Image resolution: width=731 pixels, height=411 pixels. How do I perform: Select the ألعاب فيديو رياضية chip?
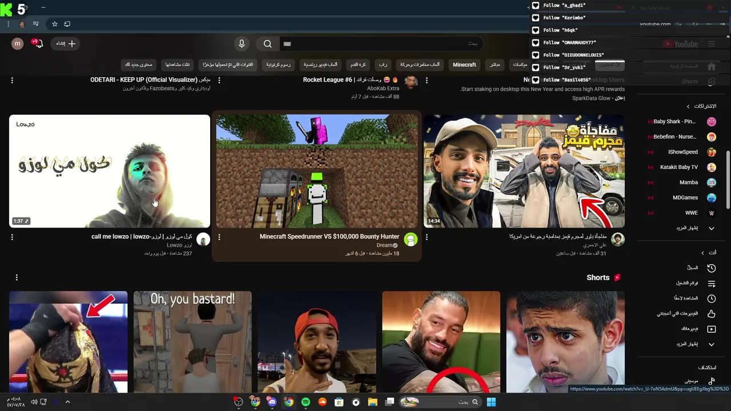point(320,65)
